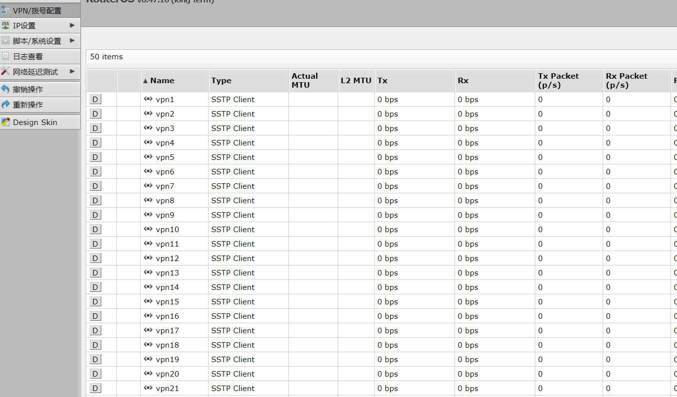Viewport: 677px width, 397px height.
Task: Toggle the D button for vpn20
Action: pos(95,374)
